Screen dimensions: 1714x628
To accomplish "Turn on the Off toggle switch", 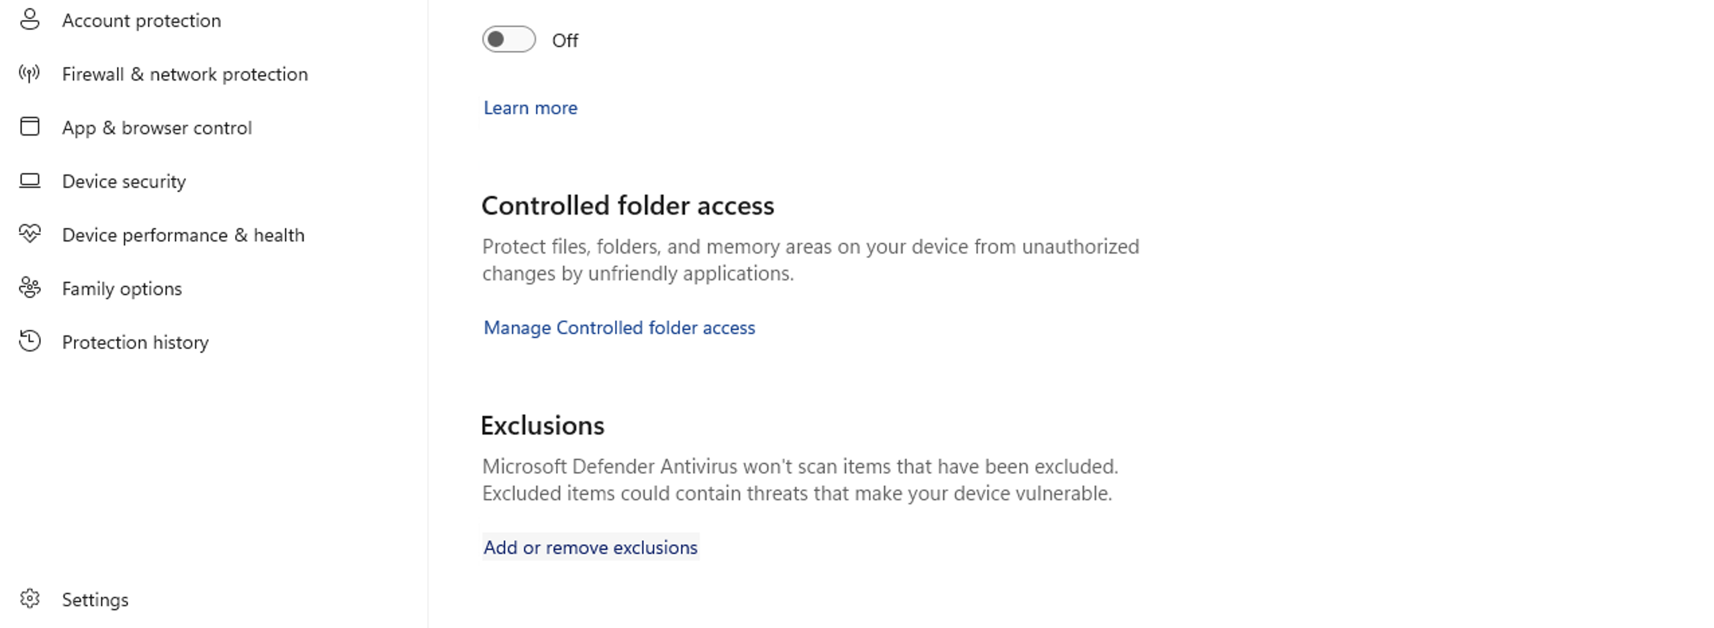I will (x=508, y=40).
